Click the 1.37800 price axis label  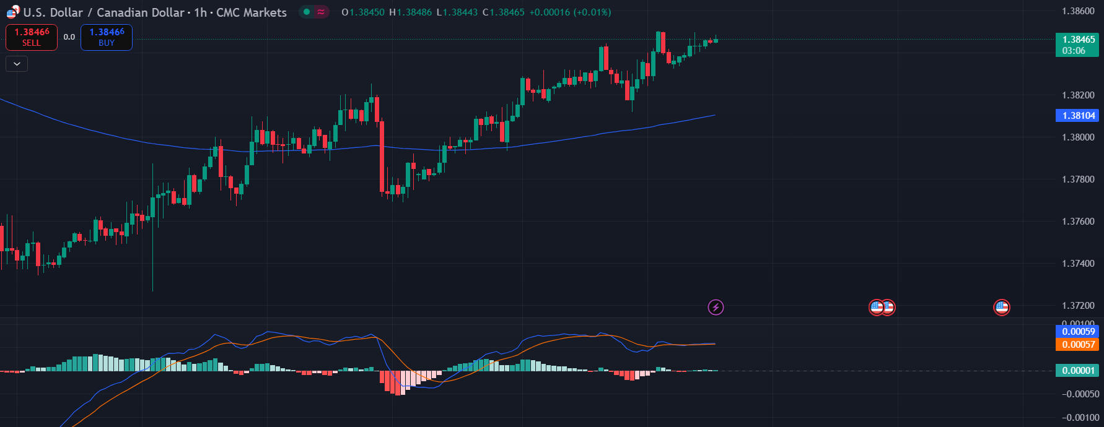[x=1078, y=179]
